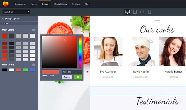Open the Dashboard menu item
186x110 pixels.
20,4
